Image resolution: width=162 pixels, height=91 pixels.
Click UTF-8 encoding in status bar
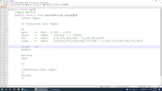[x=149, y=87]
